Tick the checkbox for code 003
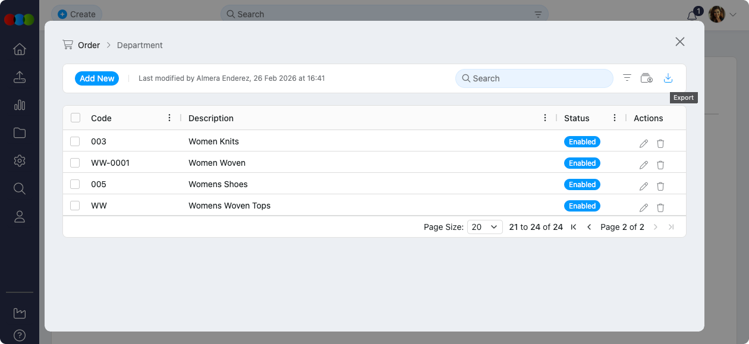 coord(75,141)
